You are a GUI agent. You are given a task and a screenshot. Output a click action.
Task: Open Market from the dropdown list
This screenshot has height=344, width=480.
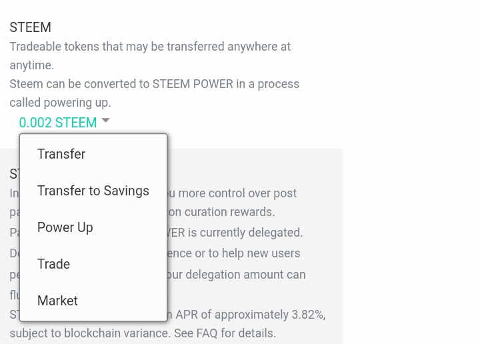coord(58,301)
